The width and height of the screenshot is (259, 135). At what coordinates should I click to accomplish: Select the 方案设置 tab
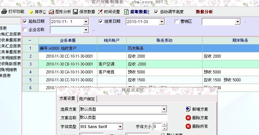(x=67, y=99)
